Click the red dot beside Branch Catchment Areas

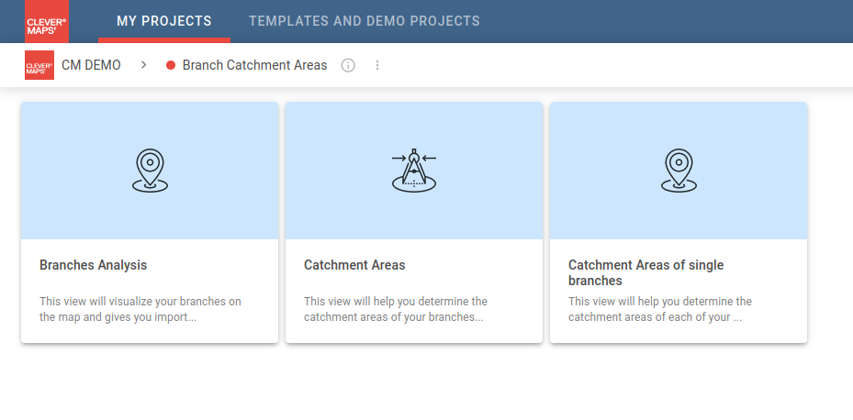tap(171, 65)
